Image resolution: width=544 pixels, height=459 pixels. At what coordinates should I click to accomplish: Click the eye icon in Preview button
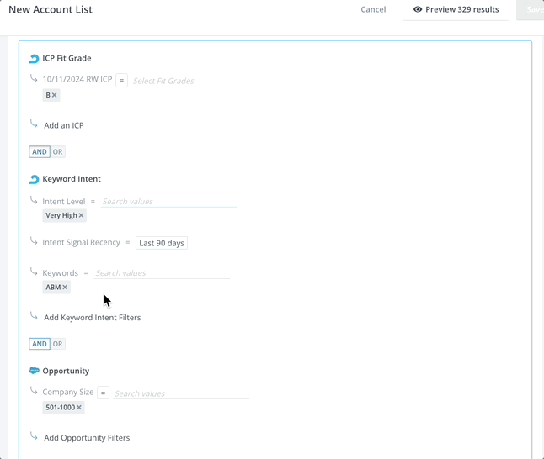point(418,10)
